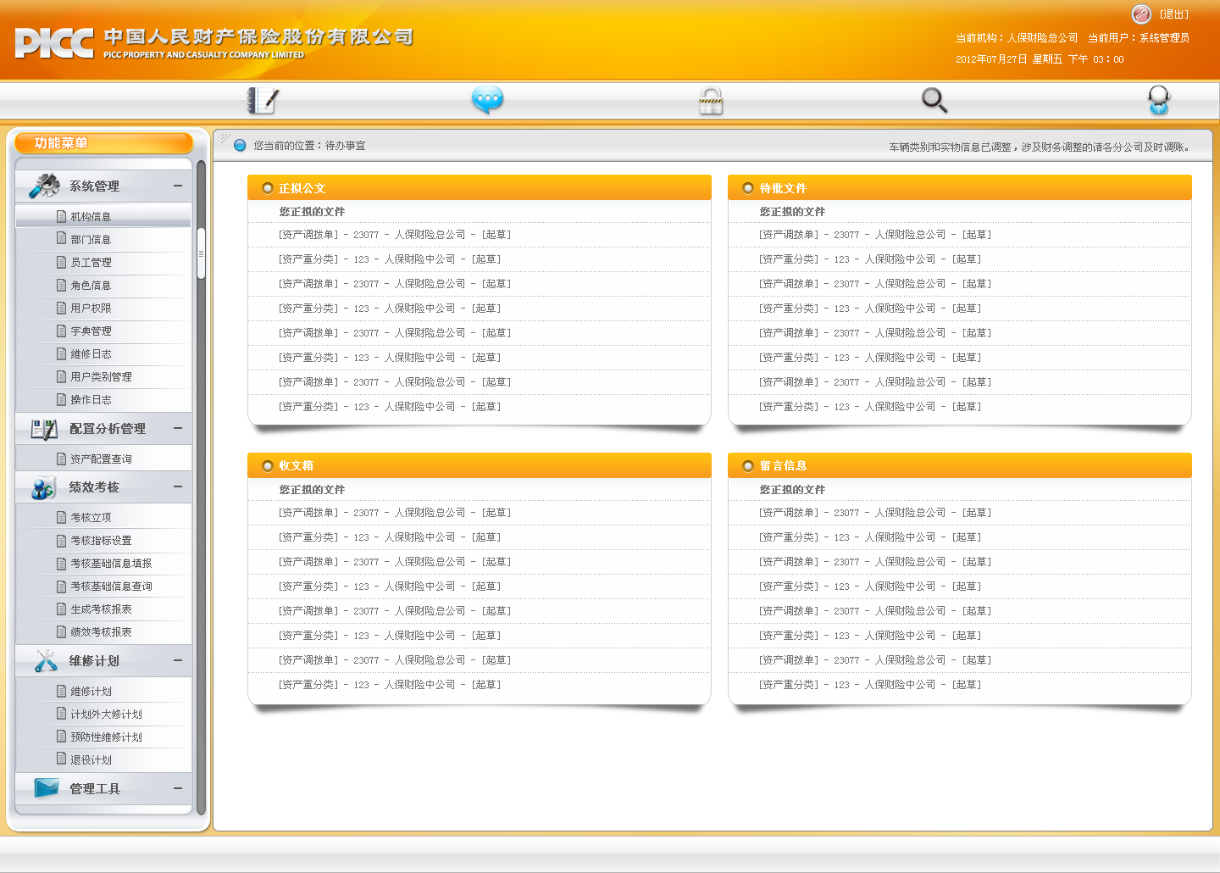Open 字典管理 menu item
Image resolution: width=1220 pixels, height=873 pixels.
91,331
